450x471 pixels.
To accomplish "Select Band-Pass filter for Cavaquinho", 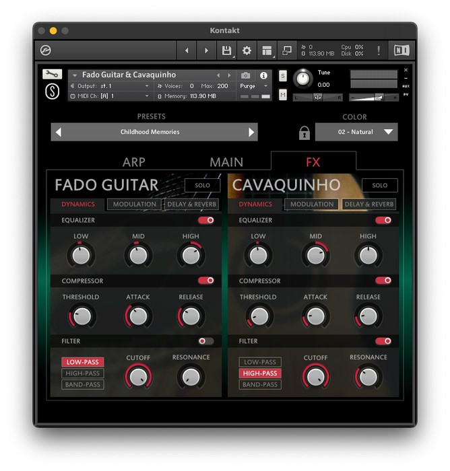I will point(260,385).
